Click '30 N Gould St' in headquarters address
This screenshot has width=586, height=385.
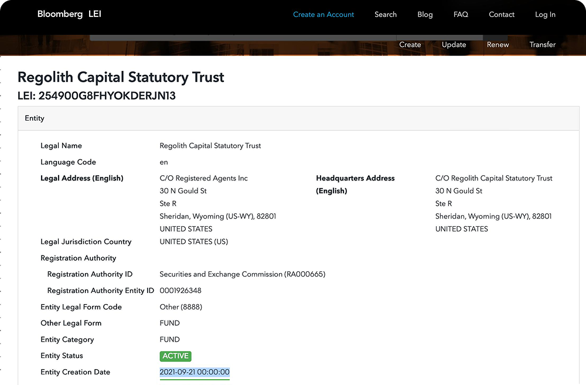(x=459, y=191)
